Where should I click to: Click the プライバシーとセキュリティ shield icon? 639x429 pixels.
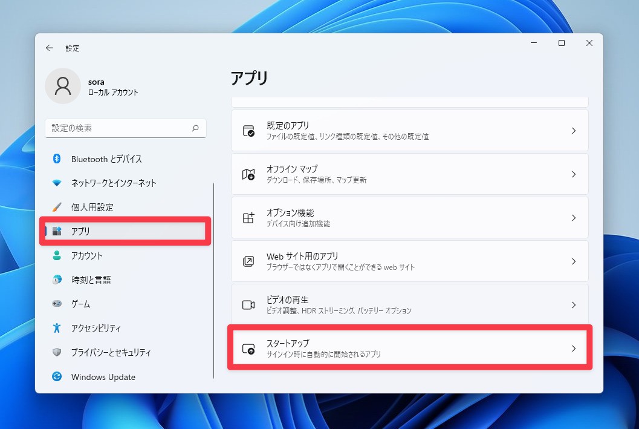(57, 352)
